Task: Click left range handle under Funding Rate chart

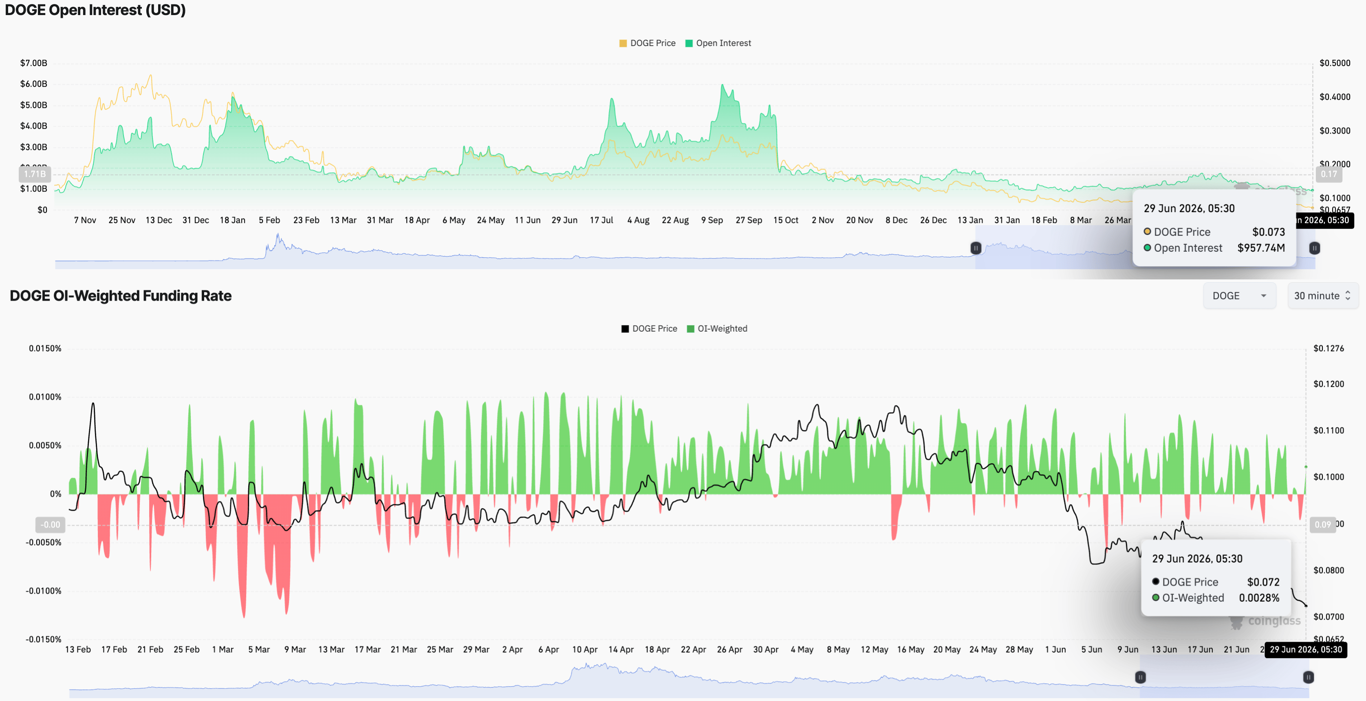Action: click(x=1140, y=677)
